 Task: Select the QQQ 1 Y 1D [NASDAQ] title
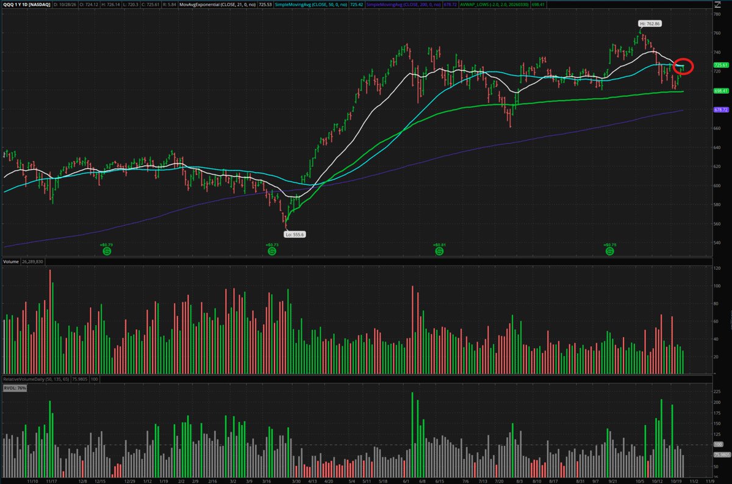point(26,5)
